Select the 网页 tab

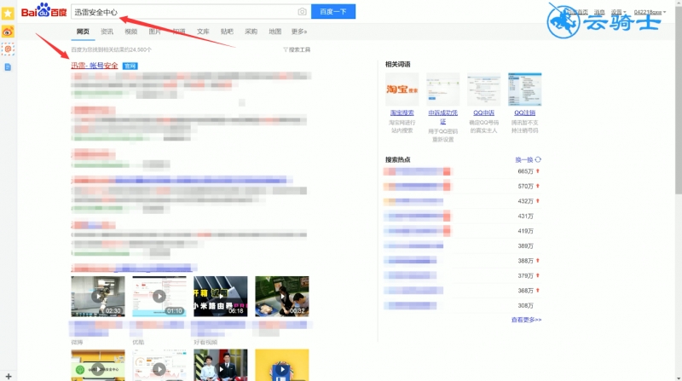coord(83,32)
